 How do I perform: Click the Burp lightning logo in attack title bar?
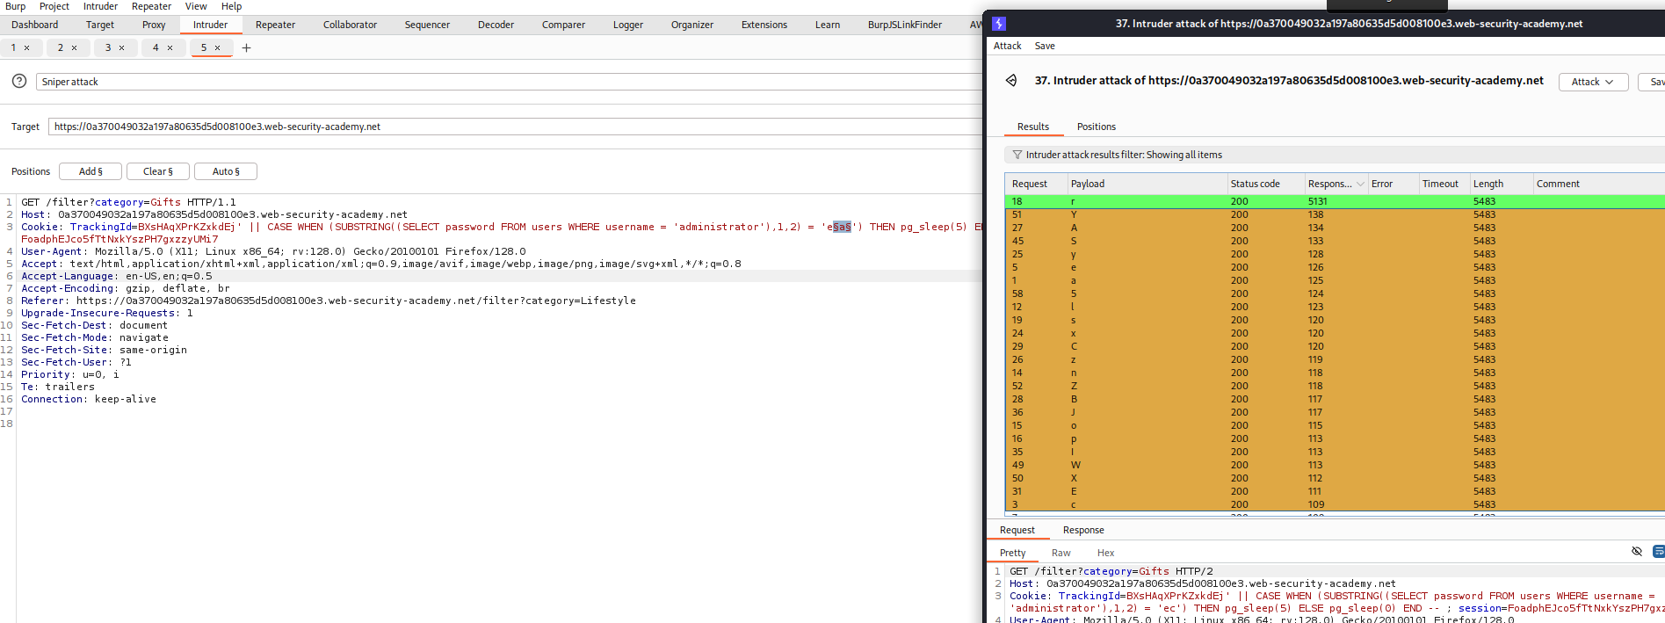click(x=999, y=24)
